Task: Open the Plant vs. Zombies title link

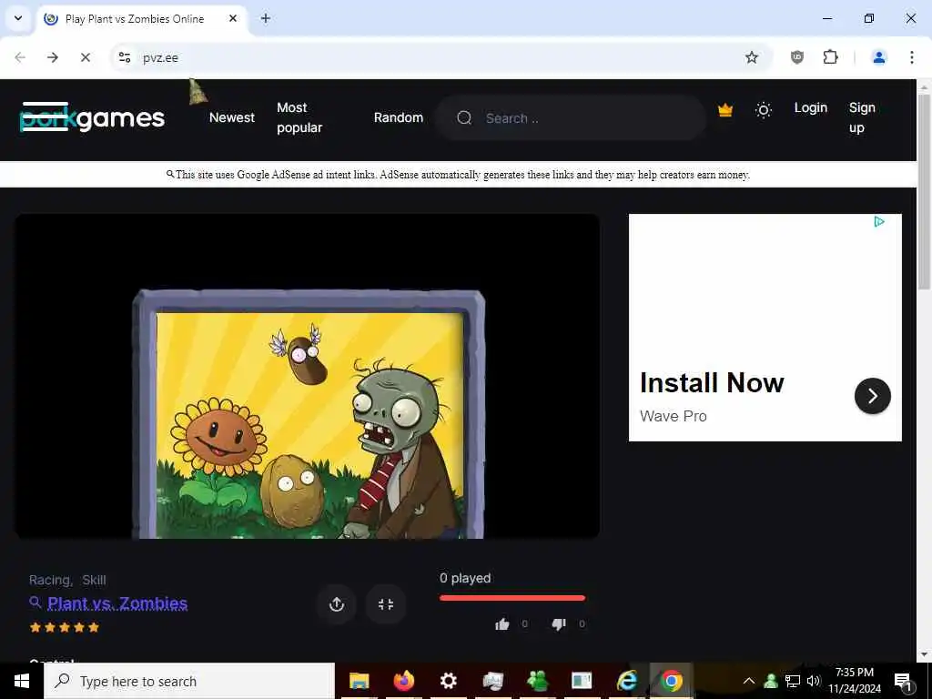Action: pos(117,603)
